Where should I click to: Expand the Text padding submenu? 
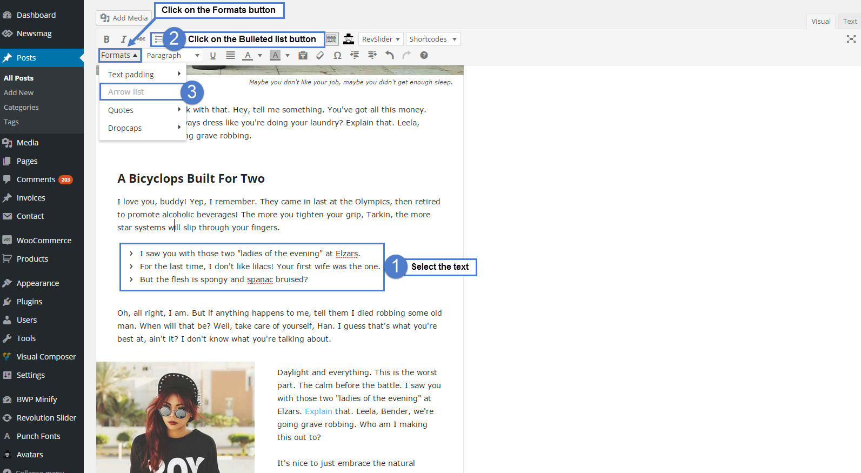pyautogui.click(x=143, y=74)
